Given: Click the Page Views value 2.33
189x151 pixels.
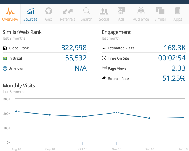Looking at the screenshot, I should (x=179, y=68).
